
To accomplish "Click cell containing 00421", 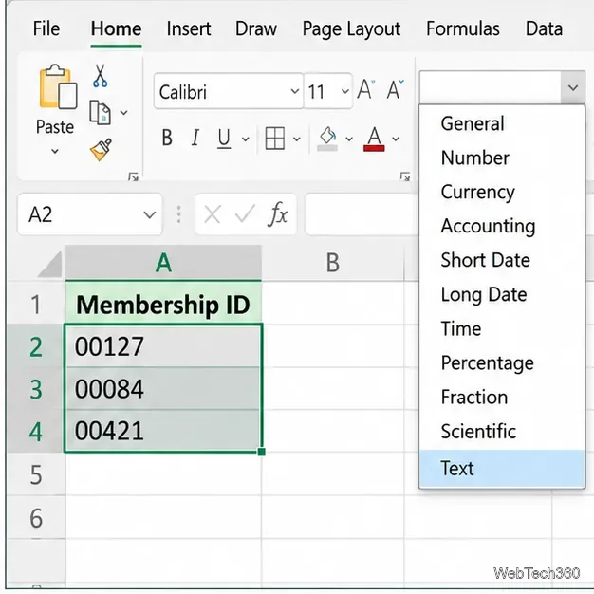I will (163, 431).
